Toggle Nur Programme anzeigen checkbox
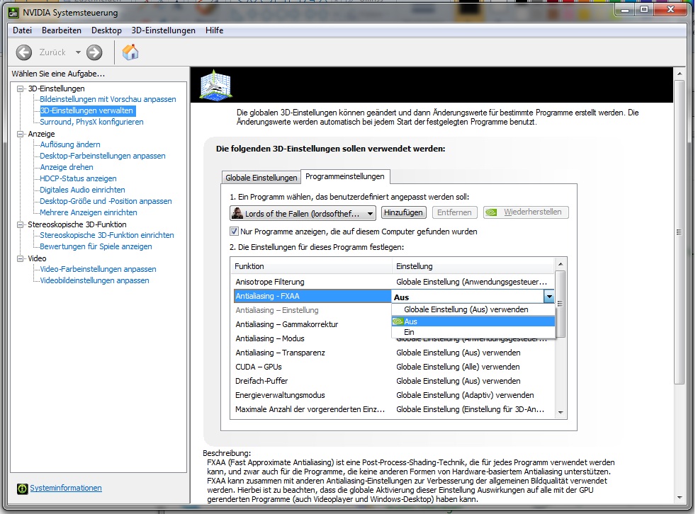The image size is (698, 514). click(x=234, y=232)
